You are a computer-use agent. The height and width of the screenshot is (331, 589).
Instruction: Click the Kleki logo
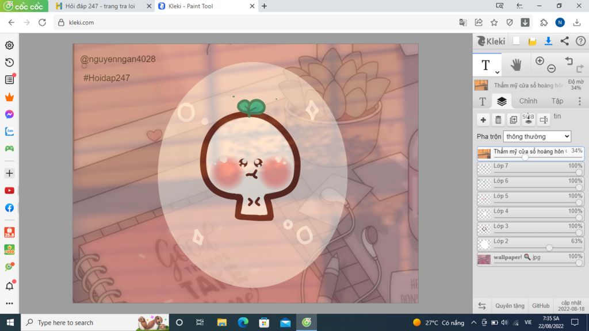click(491, 41)
